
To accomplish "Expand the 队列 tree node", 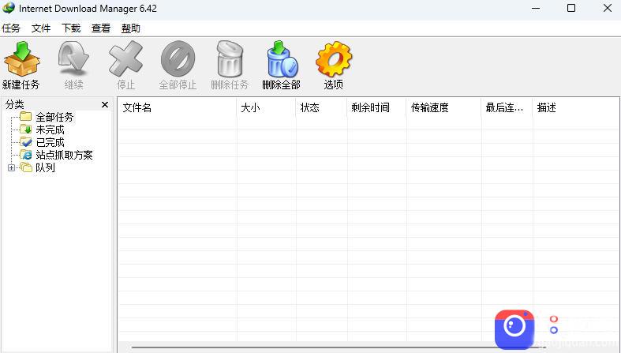I will click(12, 167).
